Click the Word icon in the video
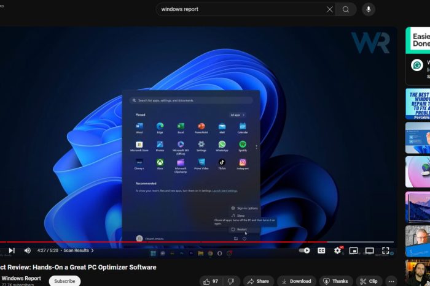Viewport: 430px width, 286px height. (x=139, y=127)
